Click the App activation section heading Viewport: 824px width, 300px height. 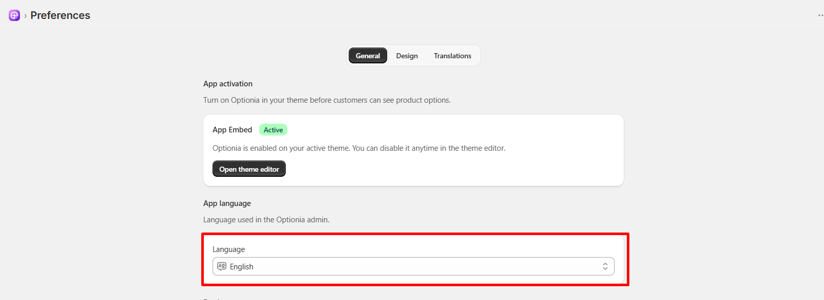228,84
